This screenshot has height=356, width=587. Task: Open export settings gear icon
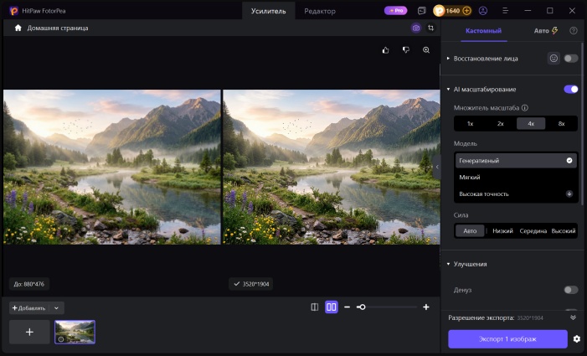pyautogui.click(x=577, y=339)
